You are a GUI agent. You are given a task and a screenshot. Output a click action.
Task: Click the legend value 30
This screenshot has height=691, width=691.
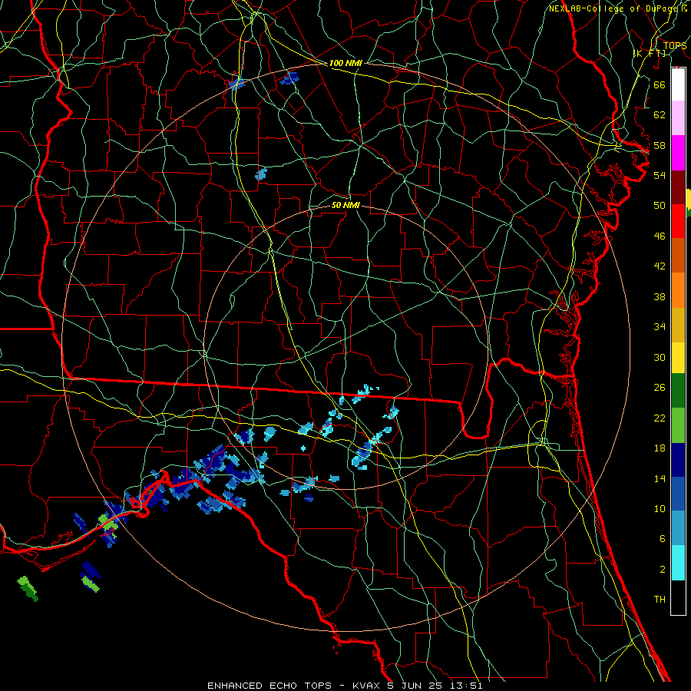pos(660,357)
